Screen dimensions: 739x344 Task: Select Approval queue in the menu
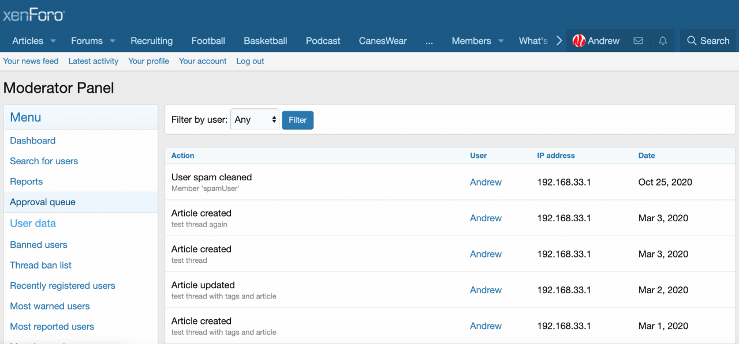pos(43,202)
